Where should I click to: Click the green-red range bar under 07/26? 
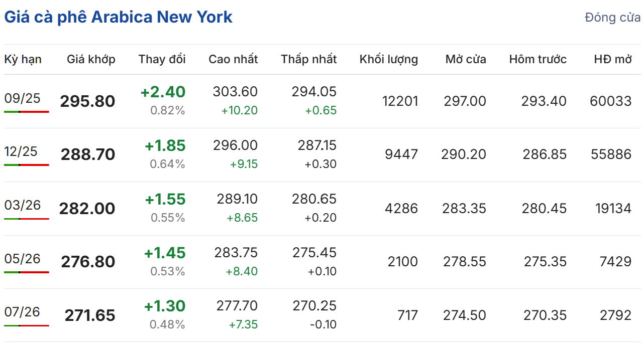tap(27, 326)
